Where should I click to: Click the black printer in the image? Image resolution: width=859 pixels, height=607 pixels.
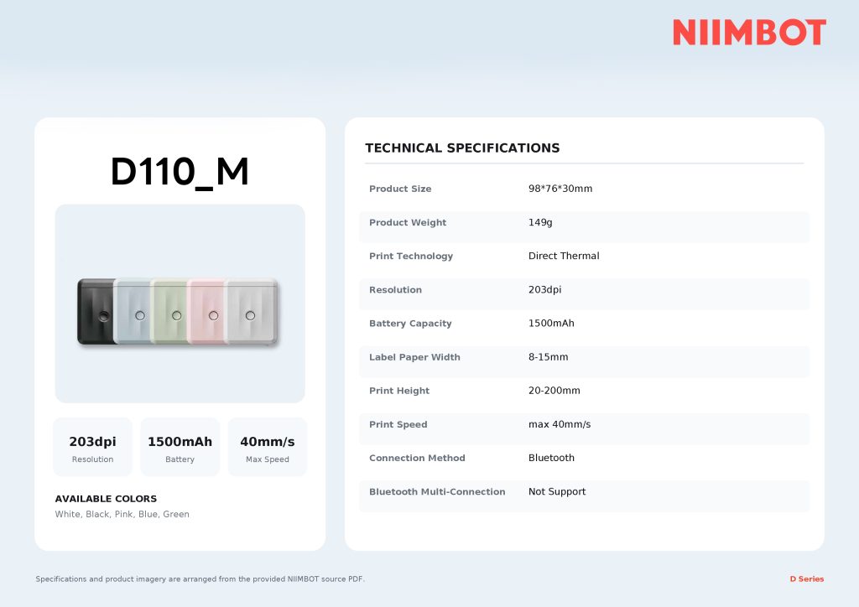point(96,311)
